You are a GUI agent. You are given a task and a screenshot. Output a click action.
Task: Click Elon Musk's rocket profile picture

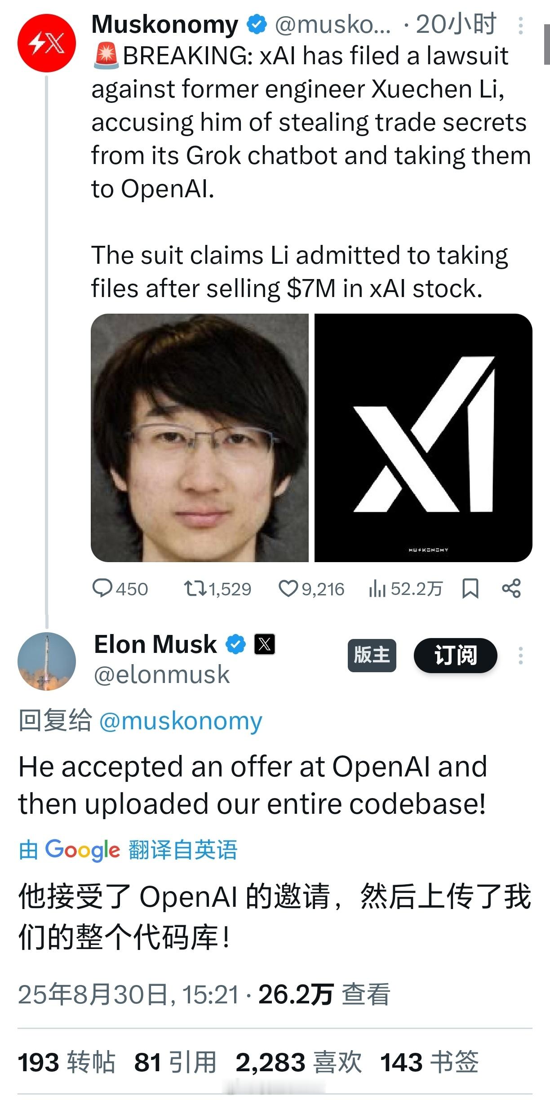click(47, 661)
